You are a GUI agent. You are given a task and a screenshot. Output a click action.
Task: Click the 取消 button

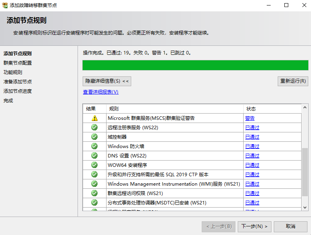(x=290, y=226)
